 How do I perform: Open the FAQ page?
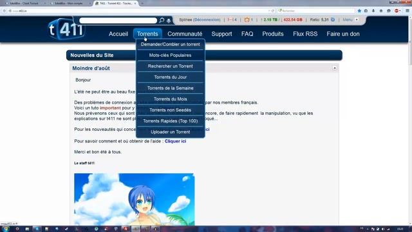(247, 34)
